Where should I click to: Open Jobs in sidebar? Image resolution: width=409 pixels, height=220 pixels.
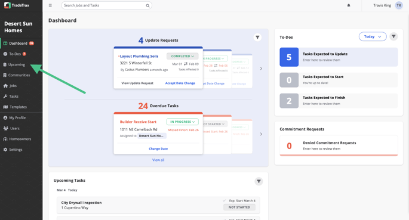(x=13, y=86)
